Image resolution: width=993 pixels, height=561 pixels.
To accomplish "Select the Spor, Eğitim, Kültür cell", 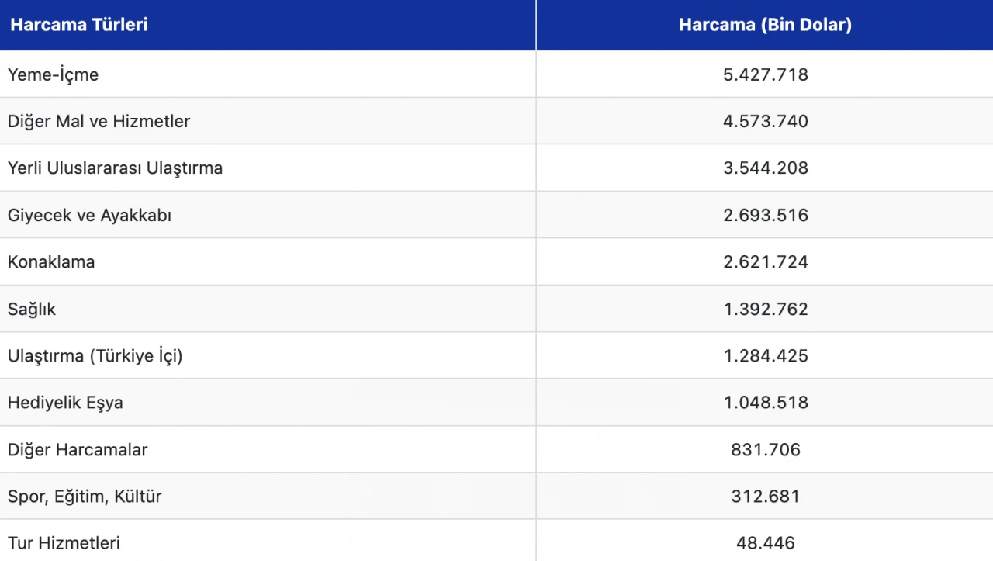I will point(85,497).
